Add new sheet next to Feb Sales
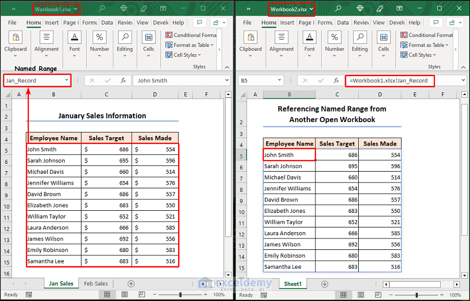This screenshot has height=301, width=470. click(131, 284)
